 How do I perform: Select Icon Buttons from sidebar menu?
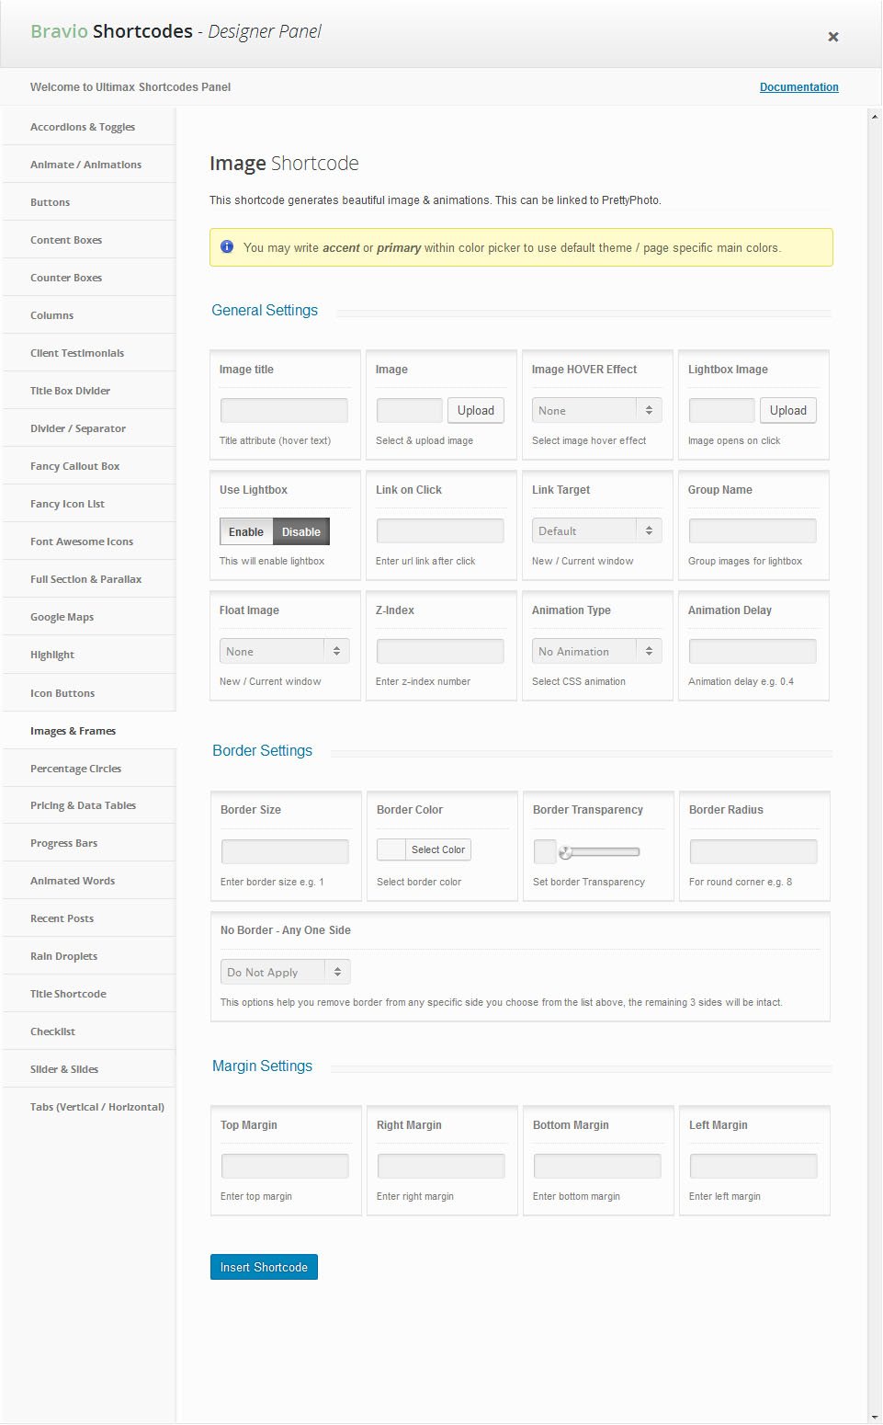pyautogui.click(x=62, y=693)
